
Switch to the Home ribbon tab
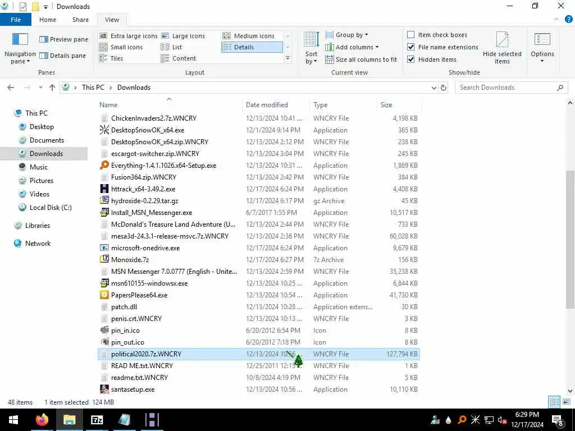tap(48, 20)
